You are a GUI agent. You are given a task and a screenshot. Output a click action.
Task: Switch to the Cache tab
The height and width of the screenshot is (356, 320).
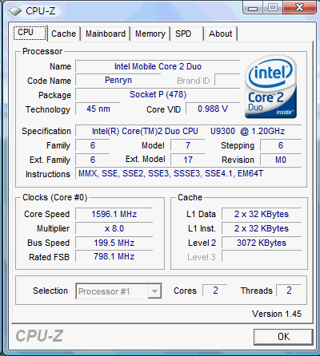click(63, 34)
